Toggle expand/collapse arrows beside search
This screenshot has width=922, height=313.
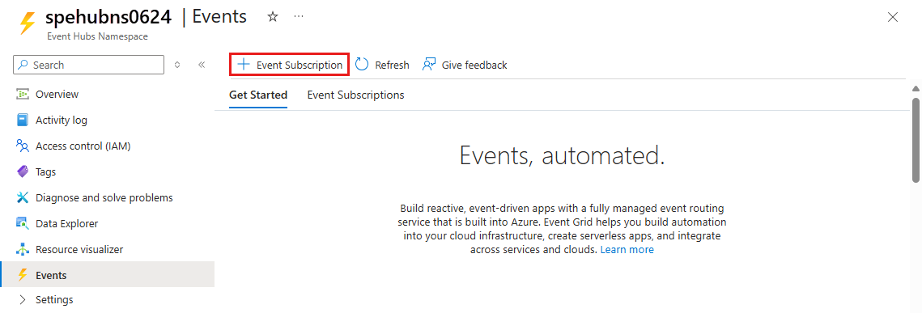pyautogui.click(x=177, y=66)
